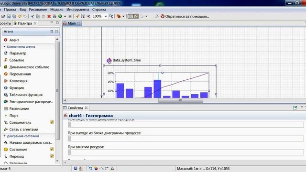Open the ordering dropdown arrow after grid buttons

(146, 16)
